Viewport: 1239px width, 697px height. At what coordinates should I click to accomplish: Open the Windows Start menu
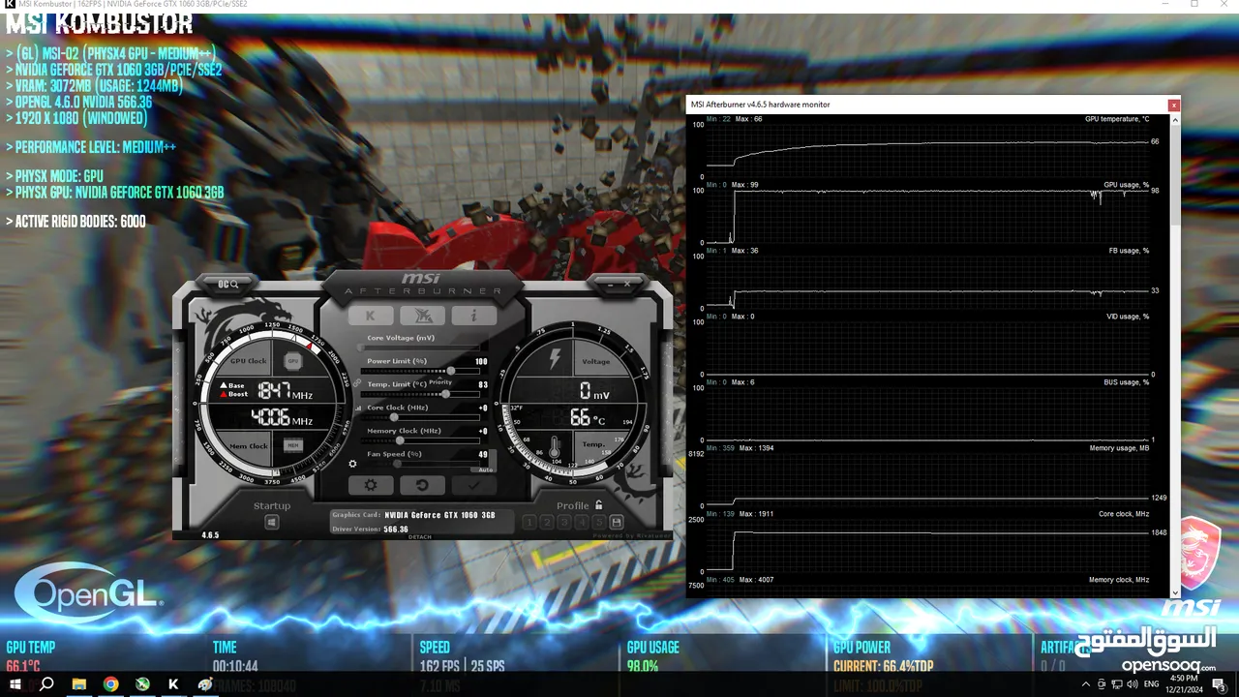pos(15,684)
